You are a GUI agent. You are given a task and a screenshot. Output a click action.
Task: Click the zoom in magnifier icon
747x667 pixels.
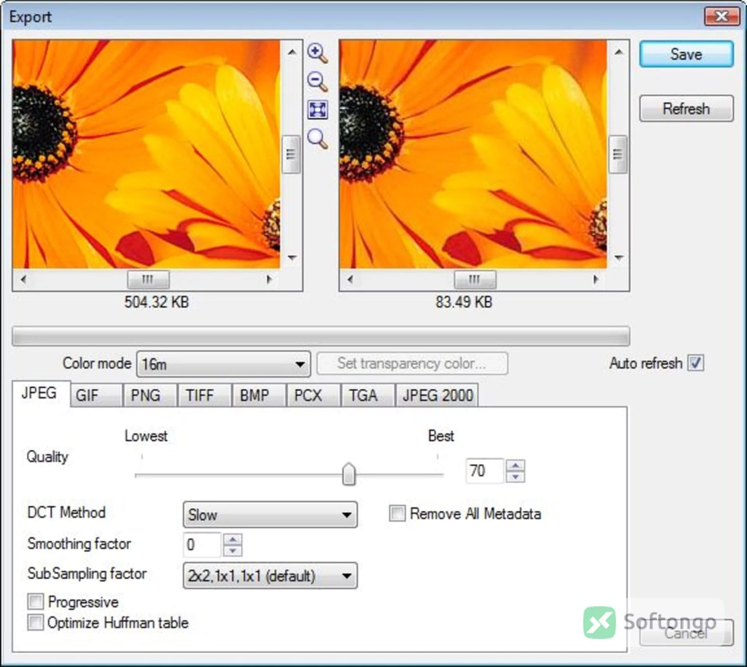tap(317, 53)
